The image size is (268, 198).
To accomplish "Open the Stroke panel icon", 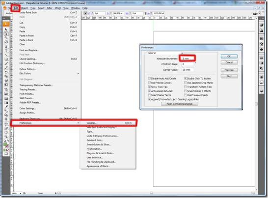I will tap(261, 58).
